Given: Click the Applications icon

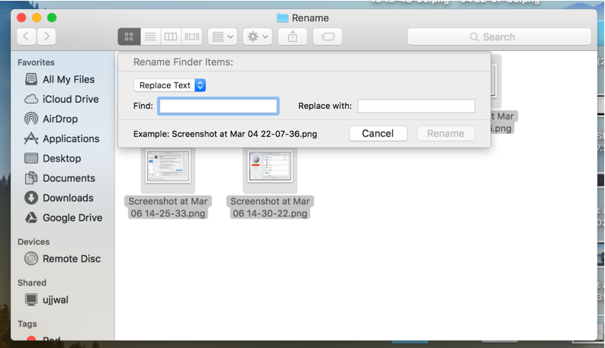Looking at the screenshot, I should (31, 138).
